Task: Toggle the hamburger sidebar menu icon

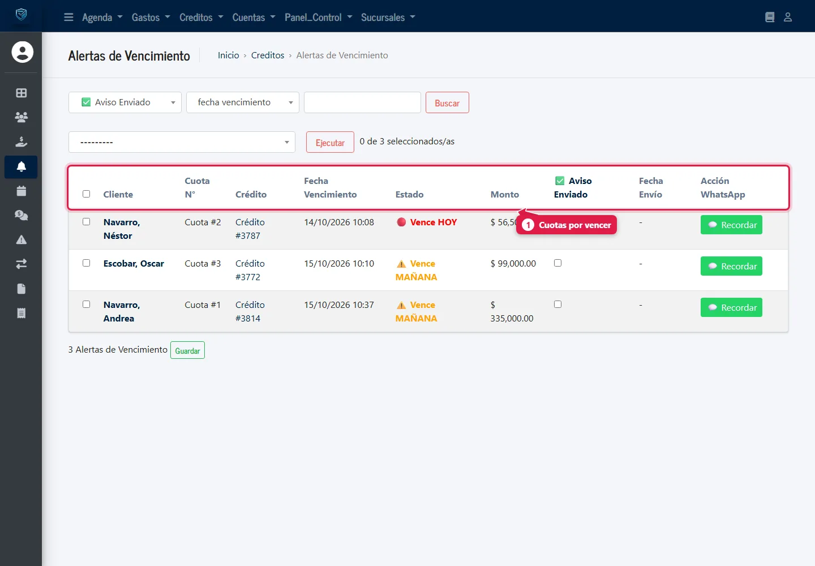Action: pyautogui.click(x=68, y=17)
